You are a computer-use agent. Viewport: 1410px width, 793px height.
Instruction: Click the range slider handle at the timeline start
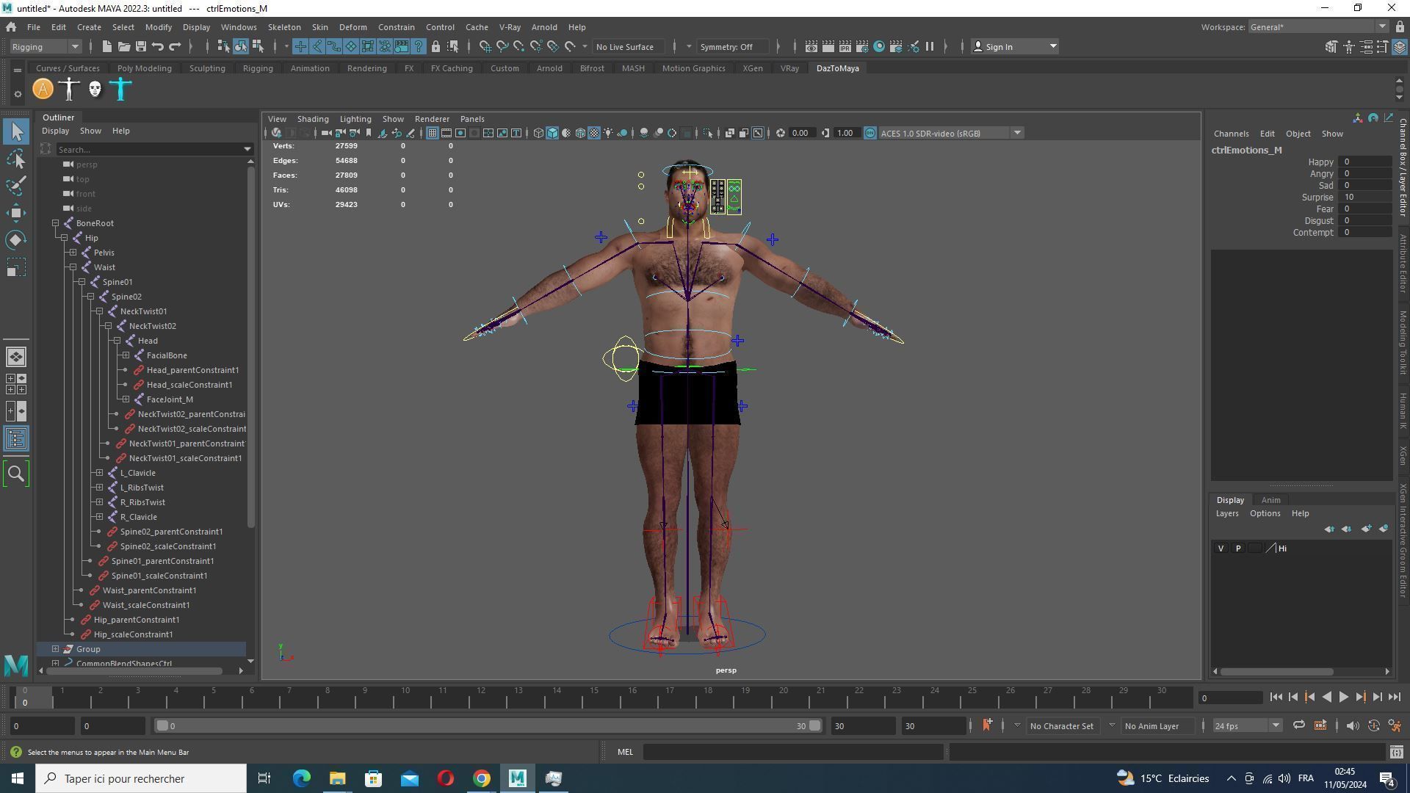162,725
